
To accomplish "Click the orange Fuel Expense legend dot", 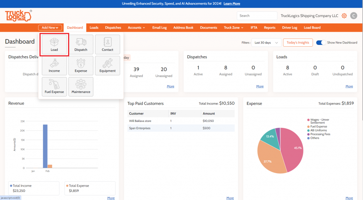I will [x=308, y=127].
